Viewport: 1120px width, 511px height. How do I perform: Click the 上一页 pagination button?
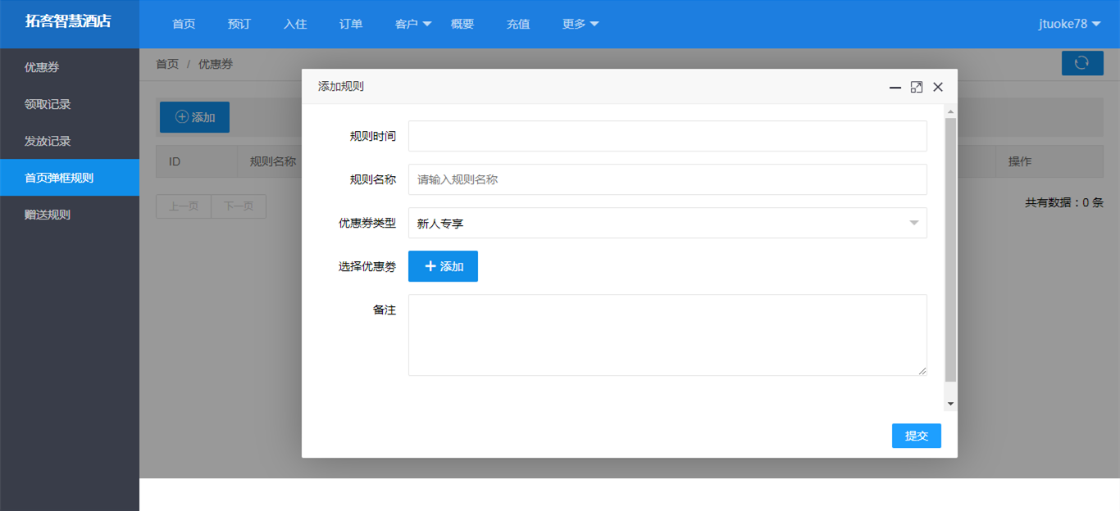coord(184,206)
